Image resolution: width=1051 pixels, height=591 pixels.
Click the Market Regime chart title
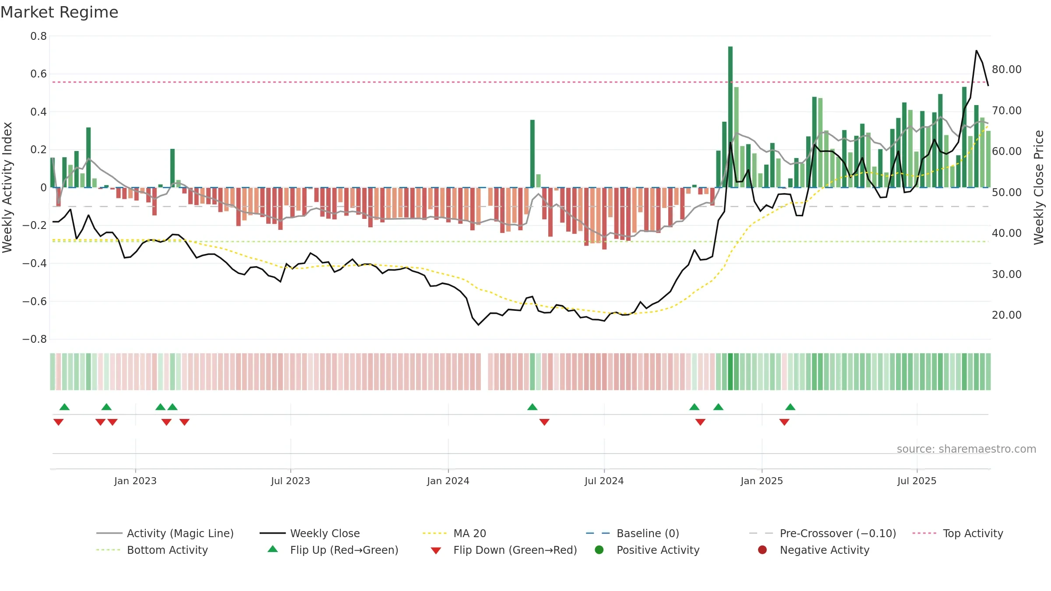(60, 12)
